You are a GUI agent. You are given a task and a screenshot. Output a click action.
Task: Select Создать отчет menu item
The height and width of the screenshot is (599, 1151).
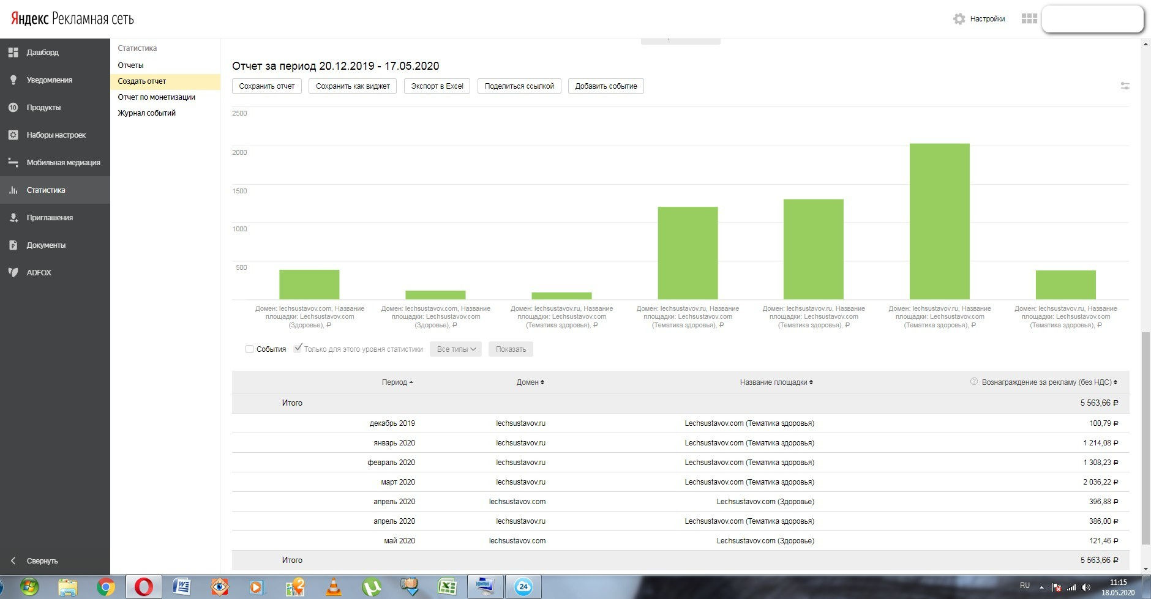pos(165,81)
